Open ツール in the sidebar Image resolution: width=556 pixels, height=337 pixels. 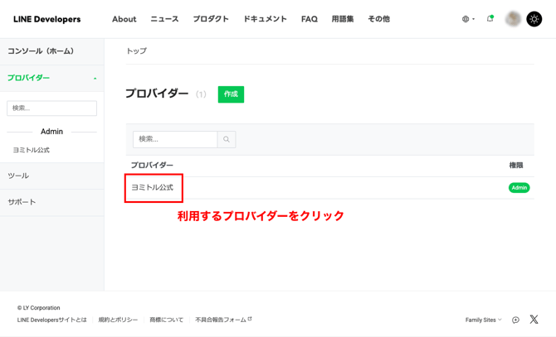point(51,176)
